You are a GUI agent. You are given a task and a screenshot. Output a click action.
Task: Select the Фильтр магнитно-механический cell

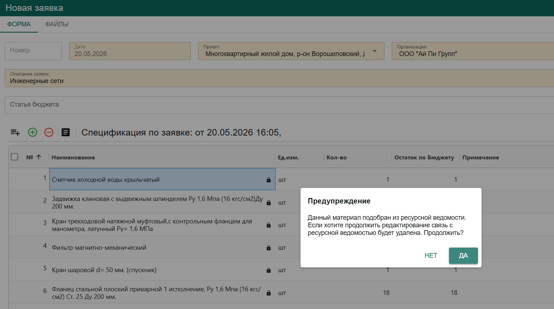tap(162, 248)
